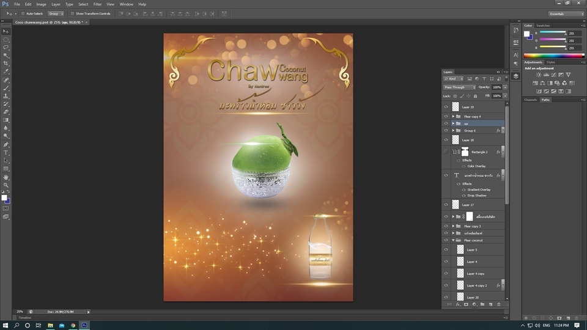
Task: Toggle Quick Mask mode icon
Action: (6, 208)
